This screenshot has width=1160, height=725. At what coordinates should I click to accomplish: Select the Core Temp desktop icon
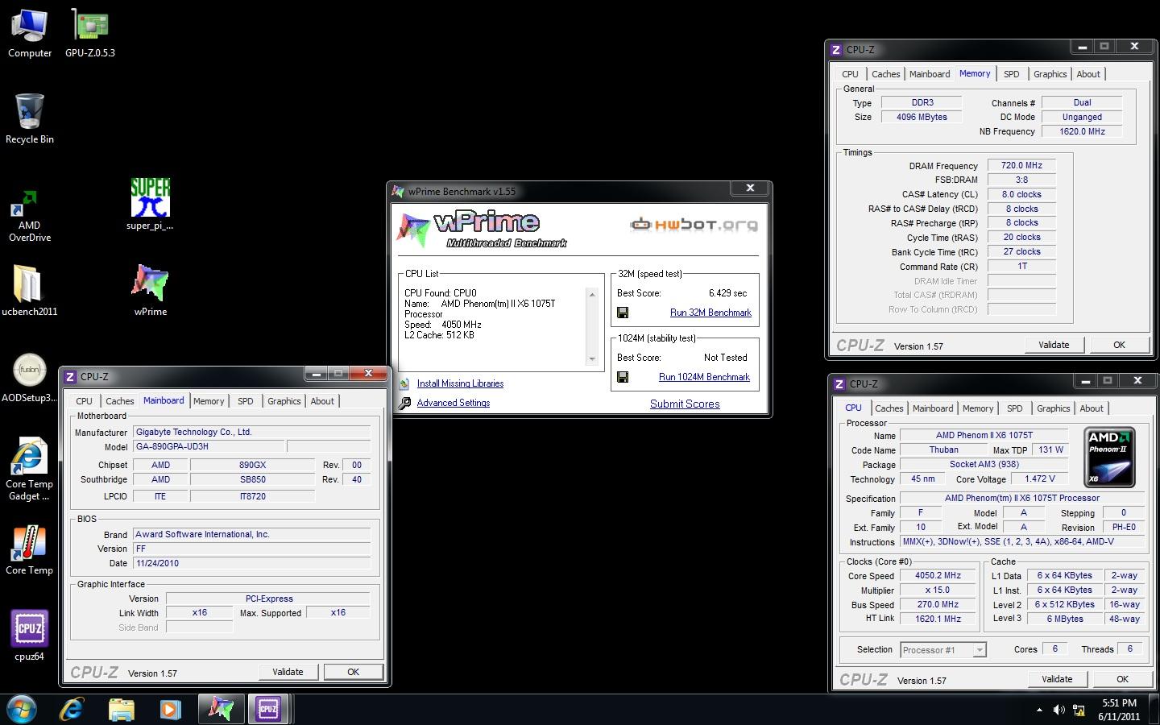(29, 549)
